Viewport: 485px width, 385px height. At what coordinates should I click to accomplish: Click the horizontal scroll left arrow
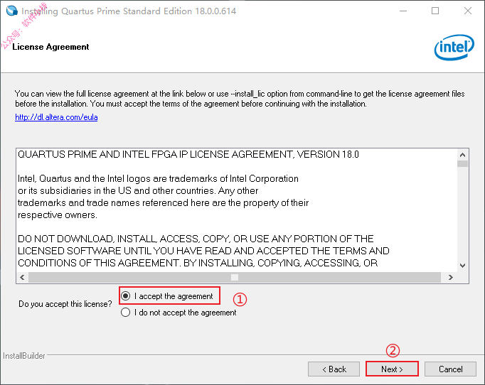click(22, 277)
